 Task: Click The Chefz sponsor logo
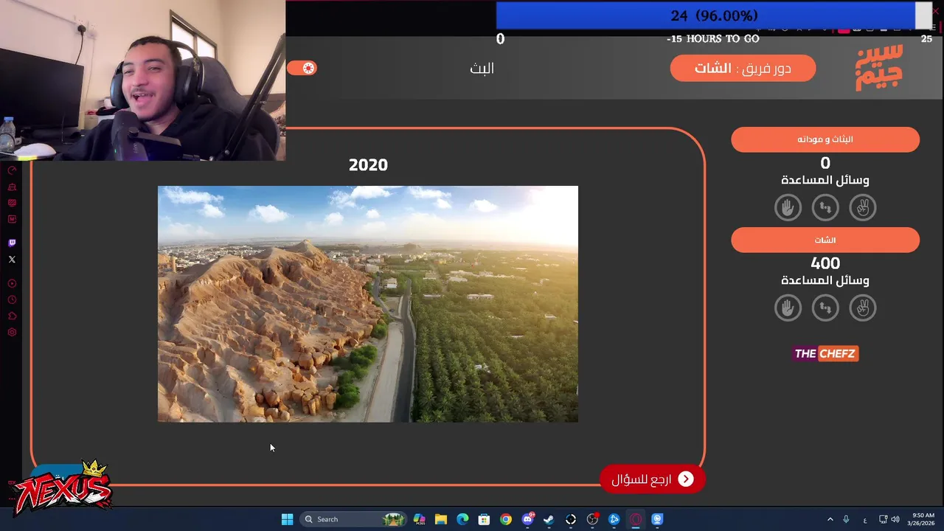[825, 353]
